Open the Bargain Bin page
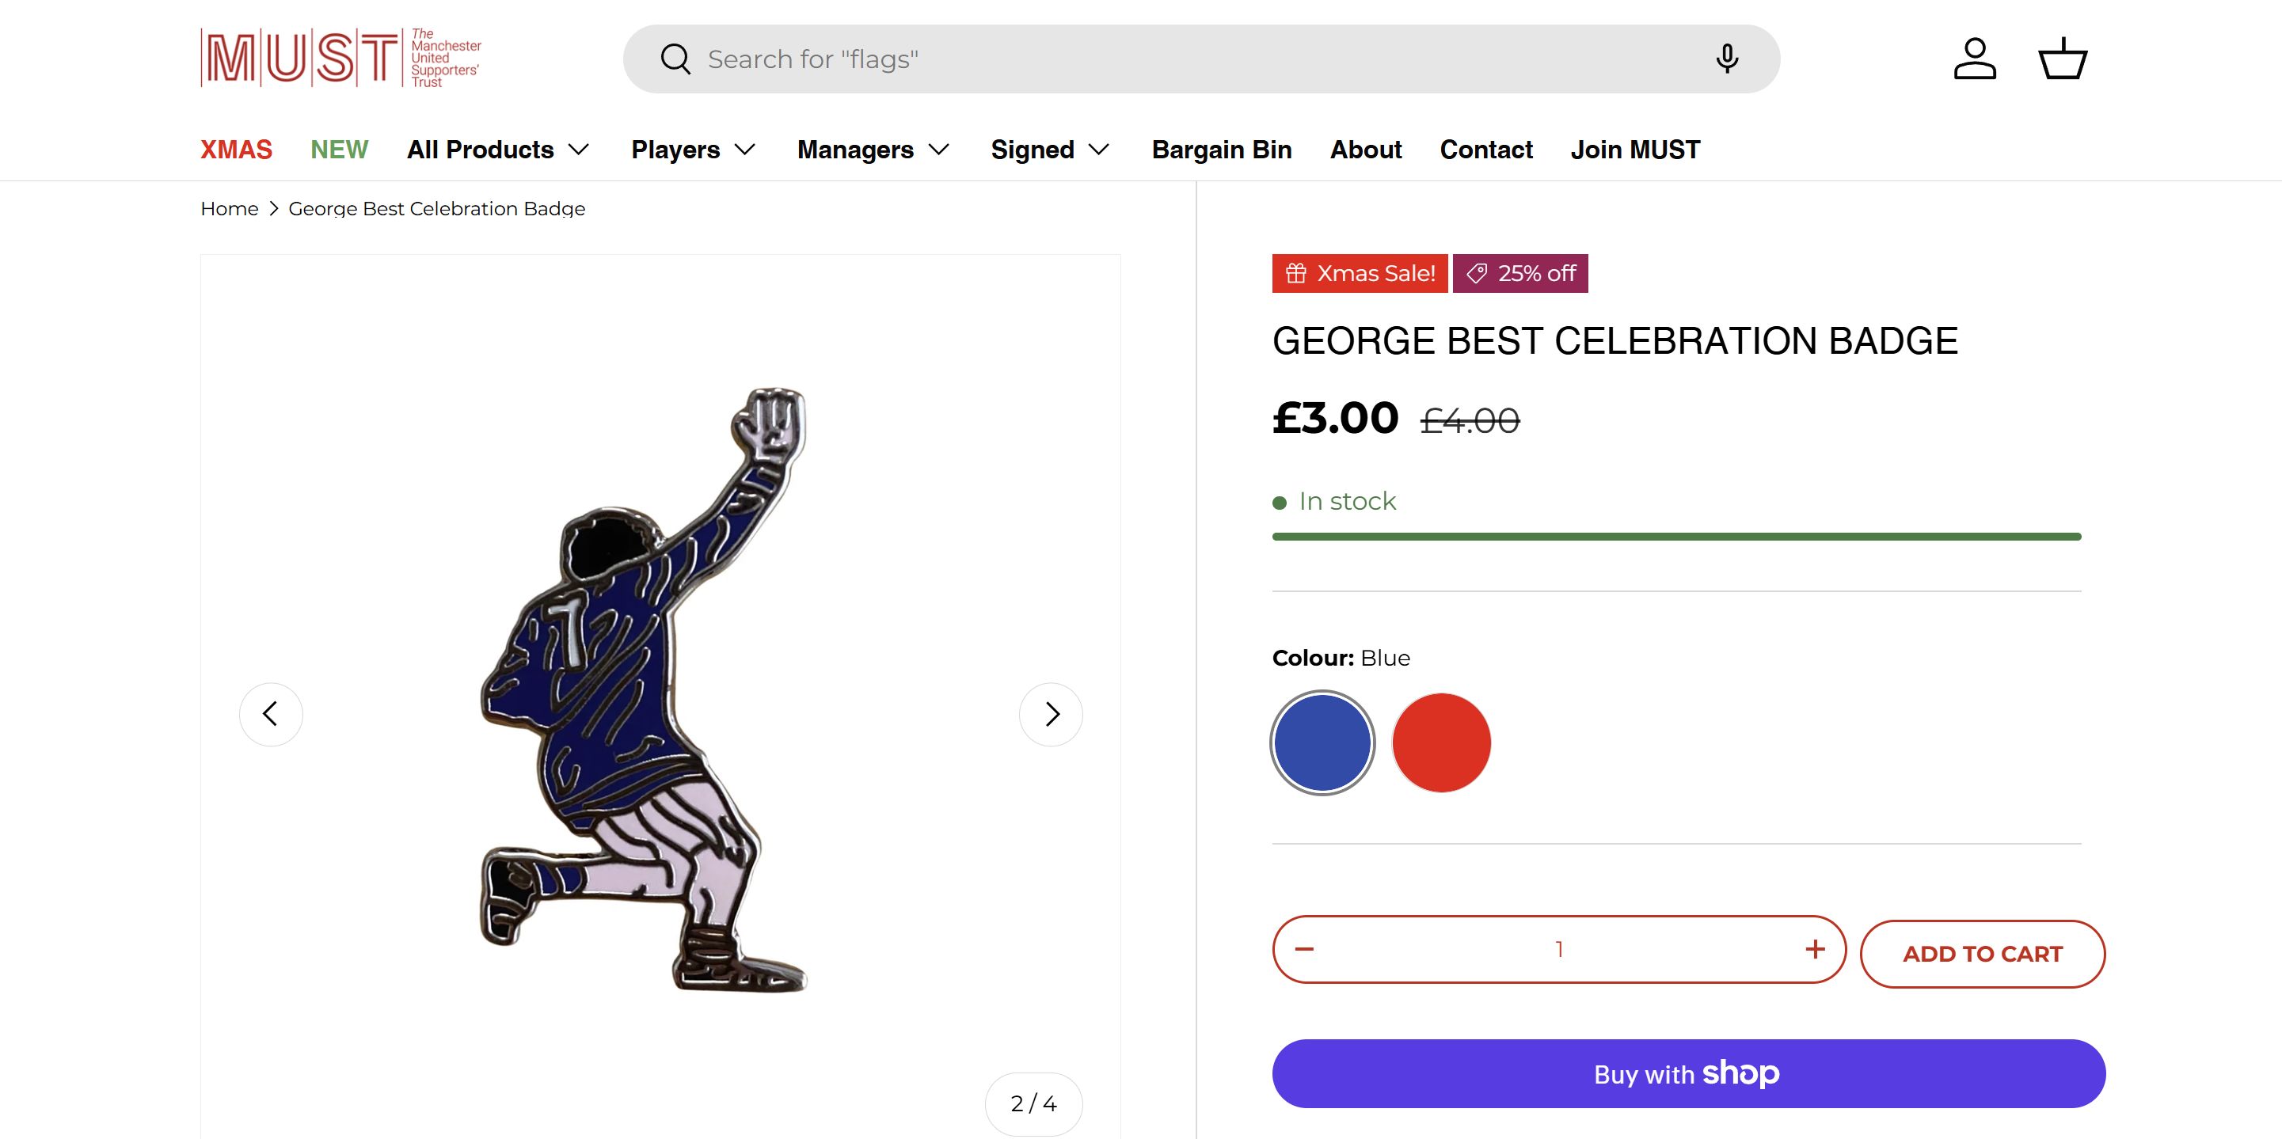 coord(1222,150)
